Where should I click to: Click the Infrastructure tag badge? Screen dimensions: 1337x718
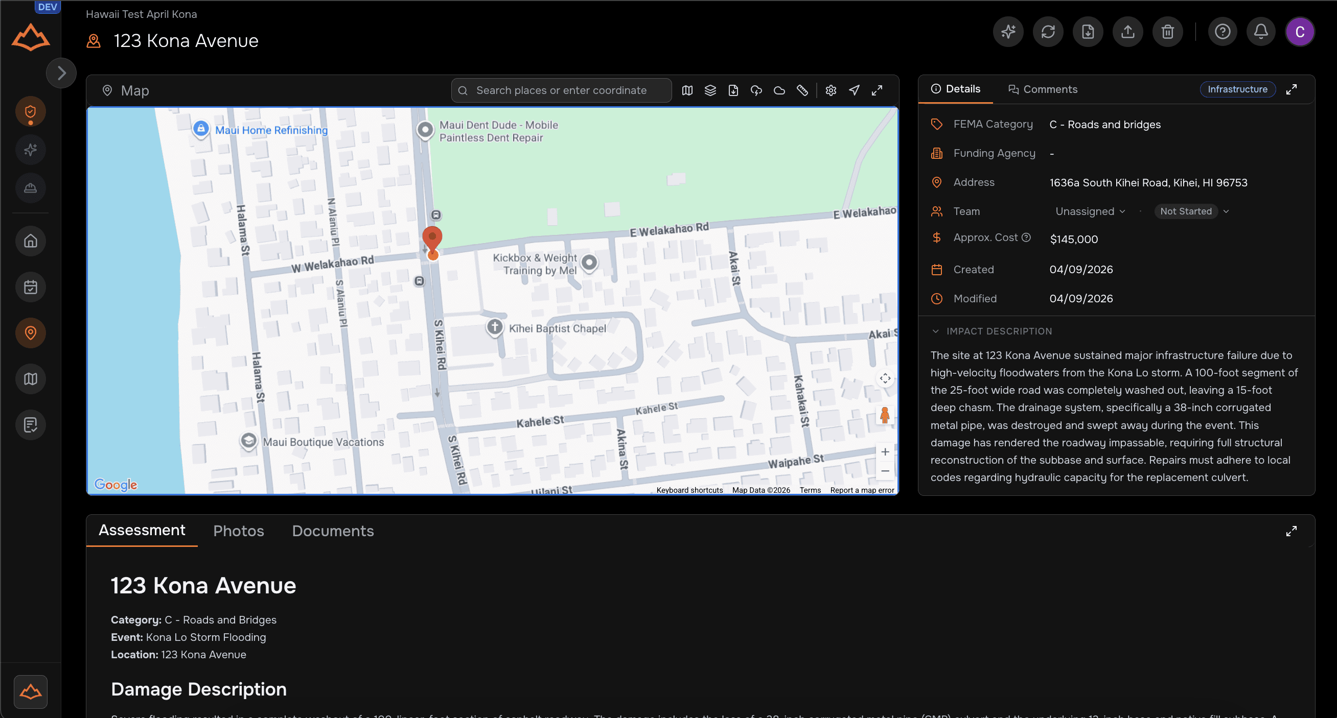tap(1237, 89)
